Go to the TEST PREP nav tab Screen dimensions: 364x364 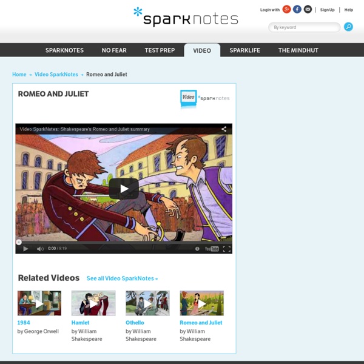[160, 50]
